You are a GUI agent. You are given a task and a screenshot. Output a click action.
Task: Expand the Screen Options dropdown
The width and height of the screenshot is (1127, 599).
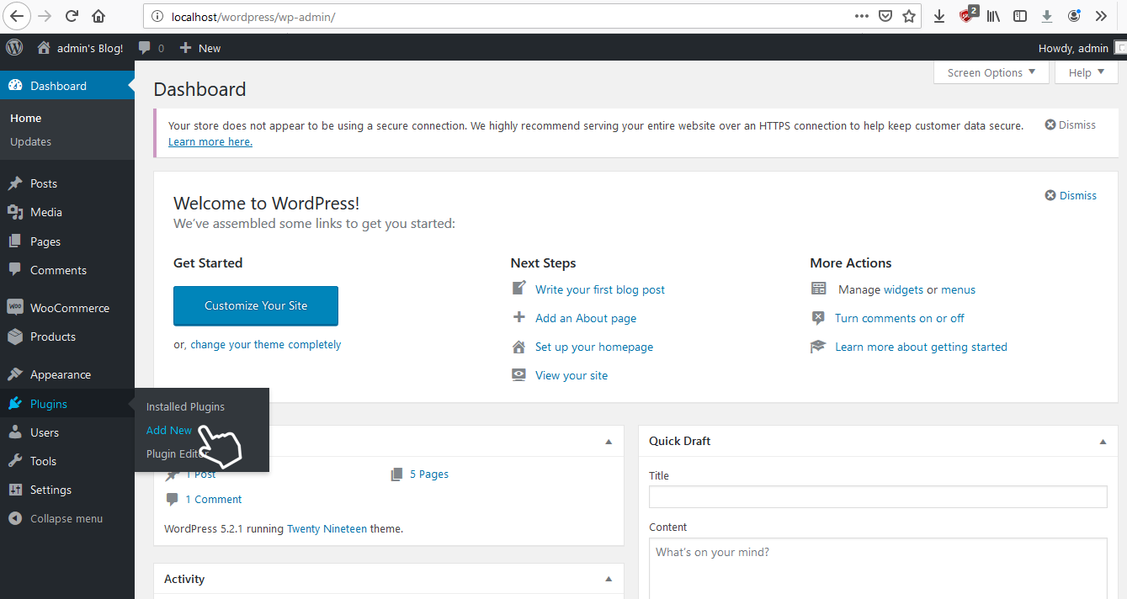[x=991, y=73]
